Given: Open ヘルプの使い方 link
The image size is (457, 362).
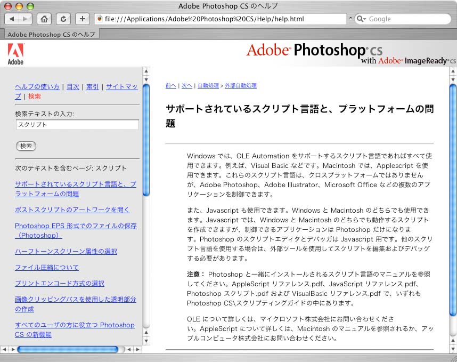Looking at the screenshot, I should 37,87.
